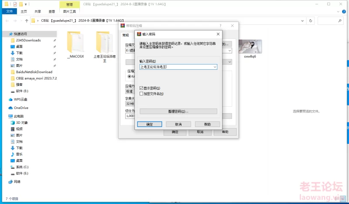Click the 整理密码 button
The width and height of the screenshot is (349, 204).
click(178, 111)
